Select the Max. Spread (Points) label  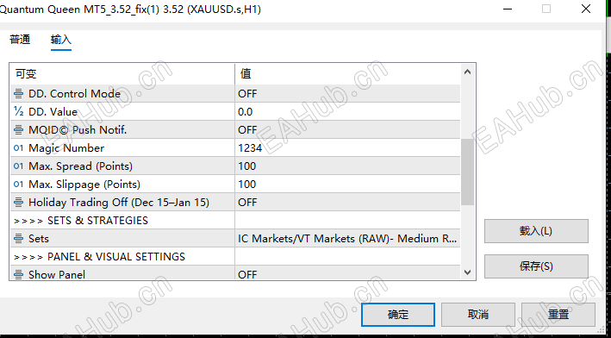coord(81,166)
